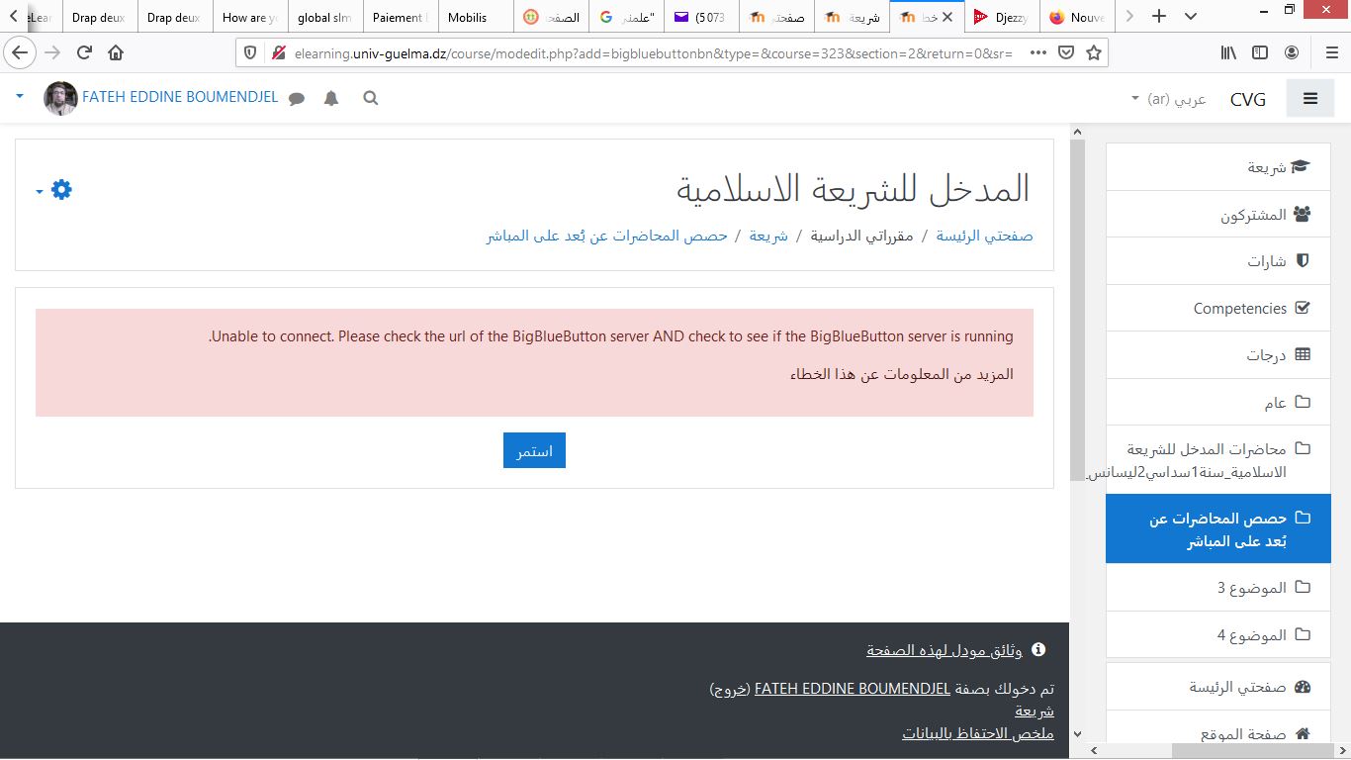Open الموضوع 3 in side menu
1351x760 pixels.
point(1218,588)
